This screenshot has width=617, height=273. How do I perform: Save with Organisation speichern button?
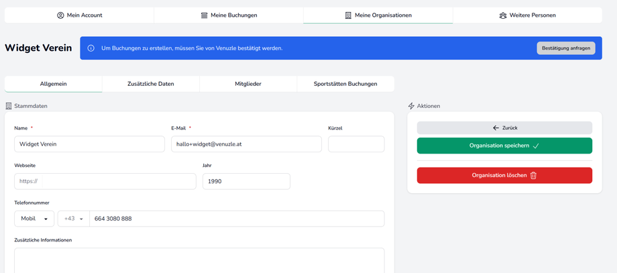tap(504, 146)
